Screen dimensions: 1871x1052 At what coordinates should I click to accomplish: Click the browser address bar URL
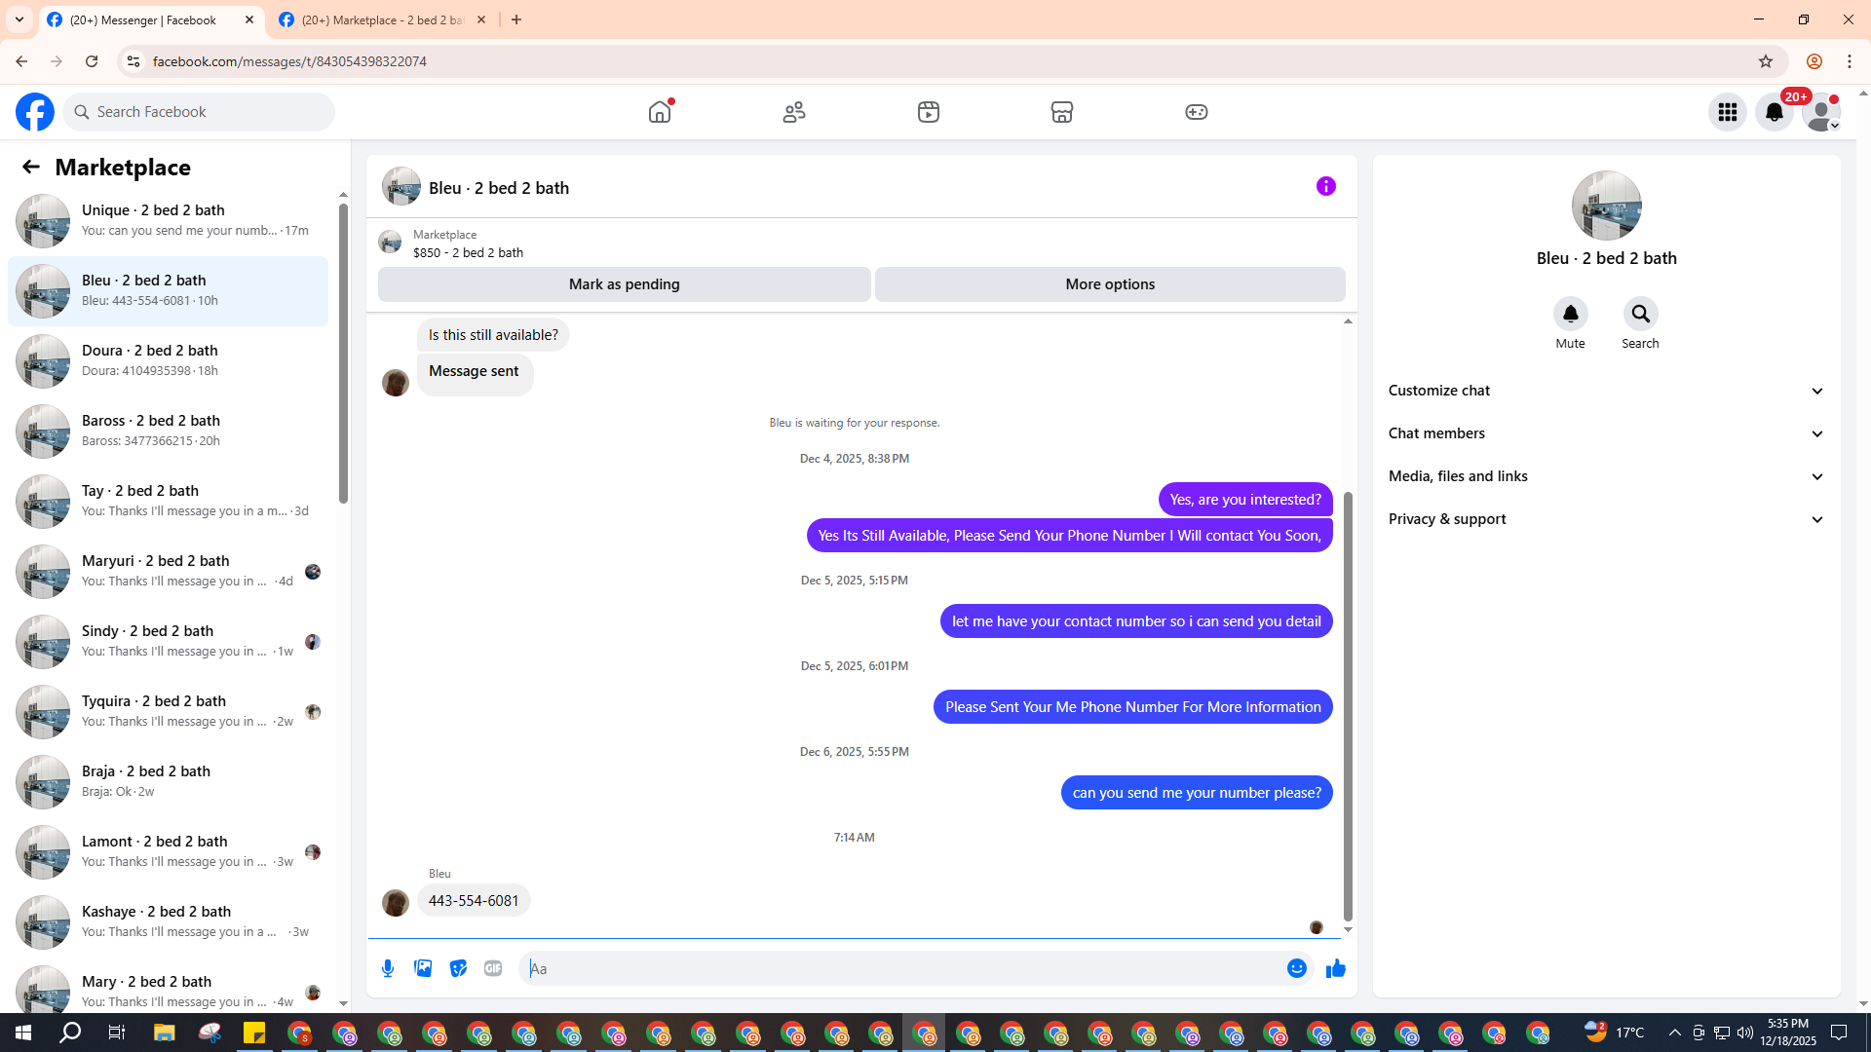pyautogui.click(x=289, y=61)
